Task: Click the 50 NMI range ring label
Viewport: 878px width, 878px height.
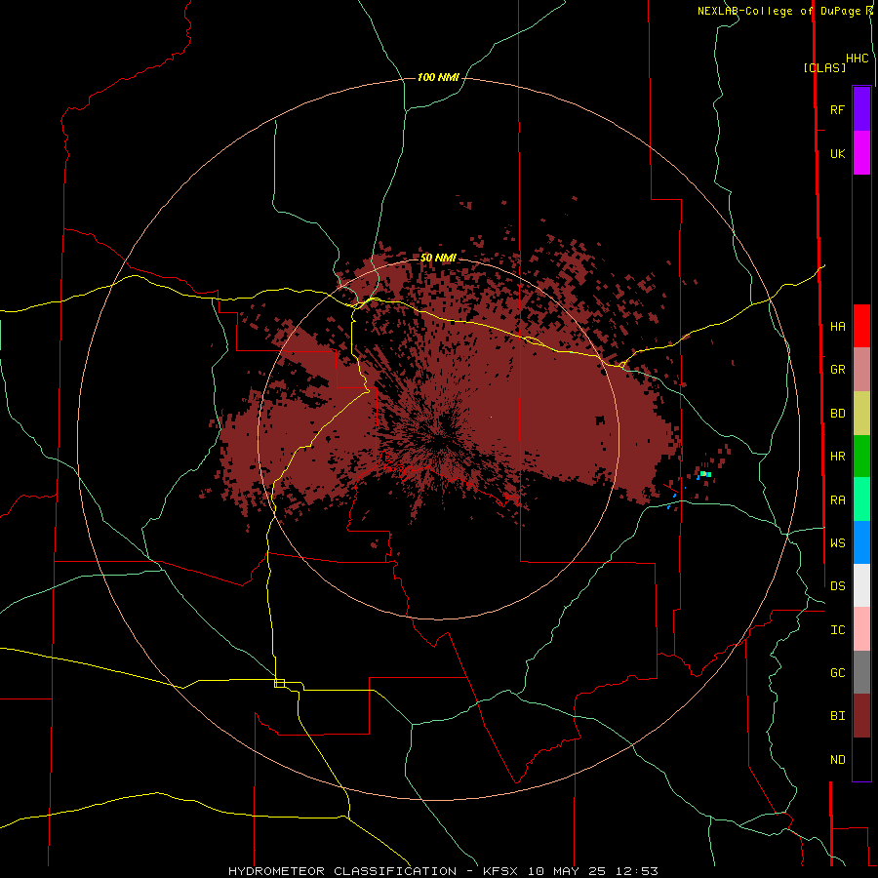Action: tap(438, 258)
